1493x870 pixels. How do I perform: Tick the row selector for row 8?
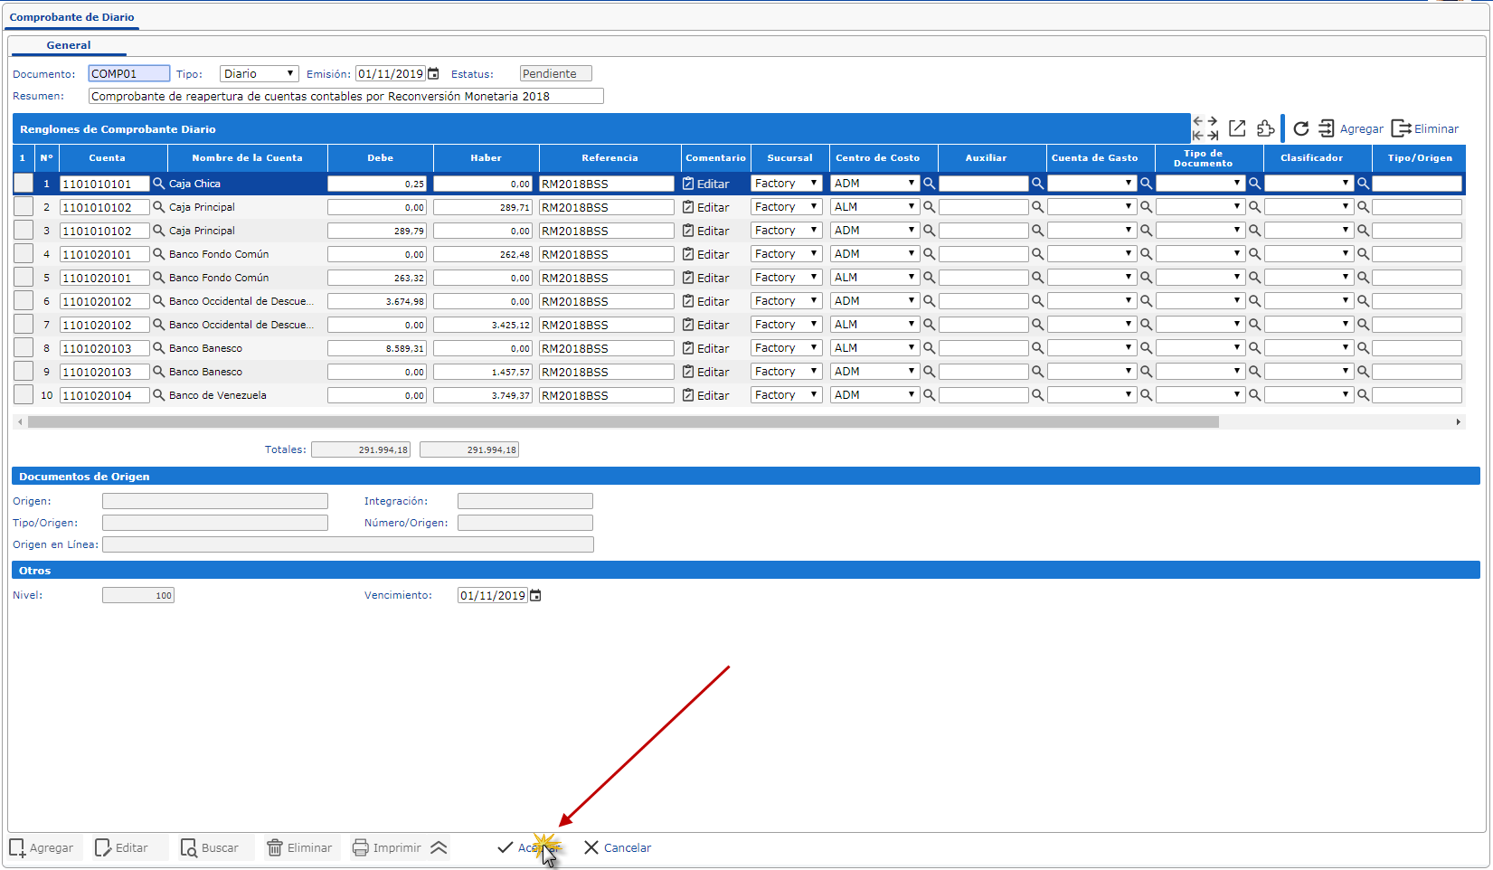[24, 348]
